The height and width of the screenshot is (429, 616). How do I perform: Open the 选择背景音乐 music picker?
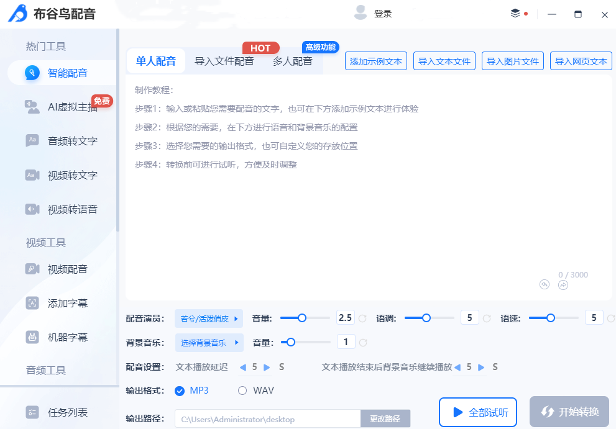[209, 342]
